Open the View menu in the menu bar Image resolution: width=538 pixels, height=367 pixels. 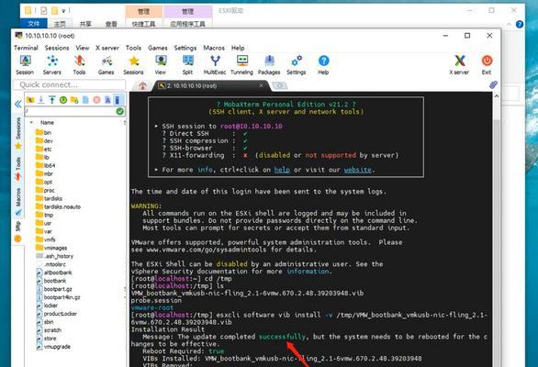pyautogui.click(x=83, y=48)
